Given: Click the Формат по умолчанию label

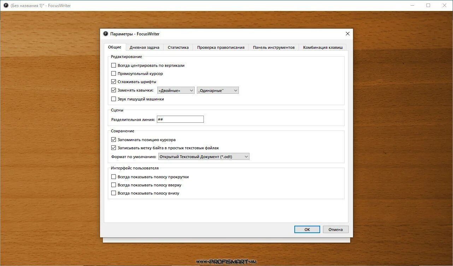Looking at the screenshot, I should 134,157.
